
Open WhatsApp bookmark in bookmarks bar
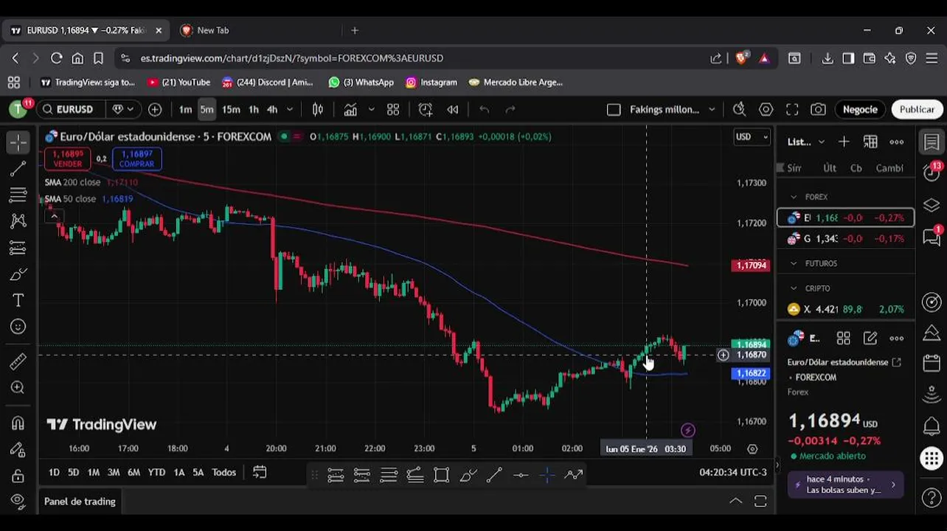coord(361,82)
